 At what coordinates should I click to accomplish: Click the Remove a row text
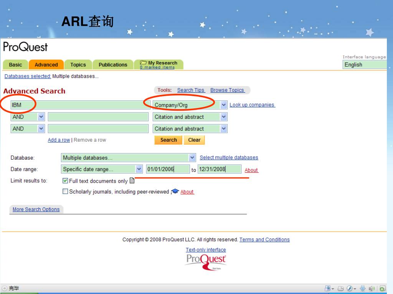(x=90, y=140)
